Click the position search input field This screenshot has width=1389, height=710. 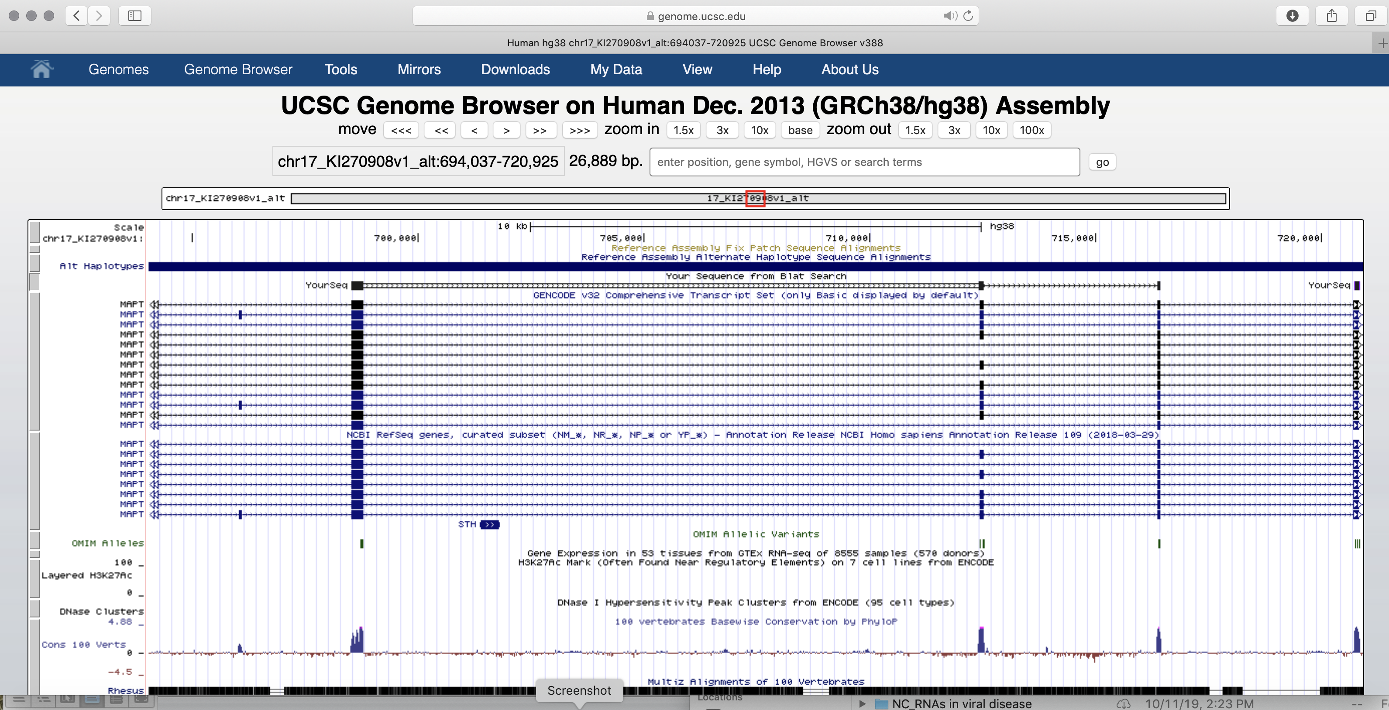coord(864,162)
